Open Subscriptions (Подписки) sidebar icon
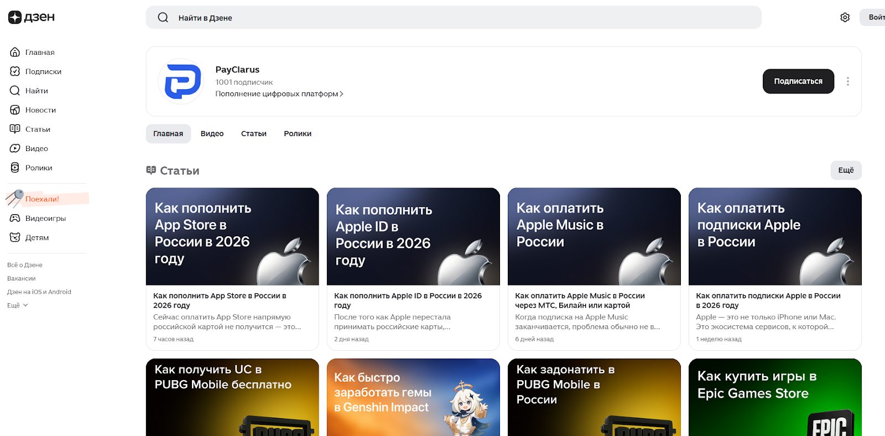 pyautogui.click(x=15, y=71)
